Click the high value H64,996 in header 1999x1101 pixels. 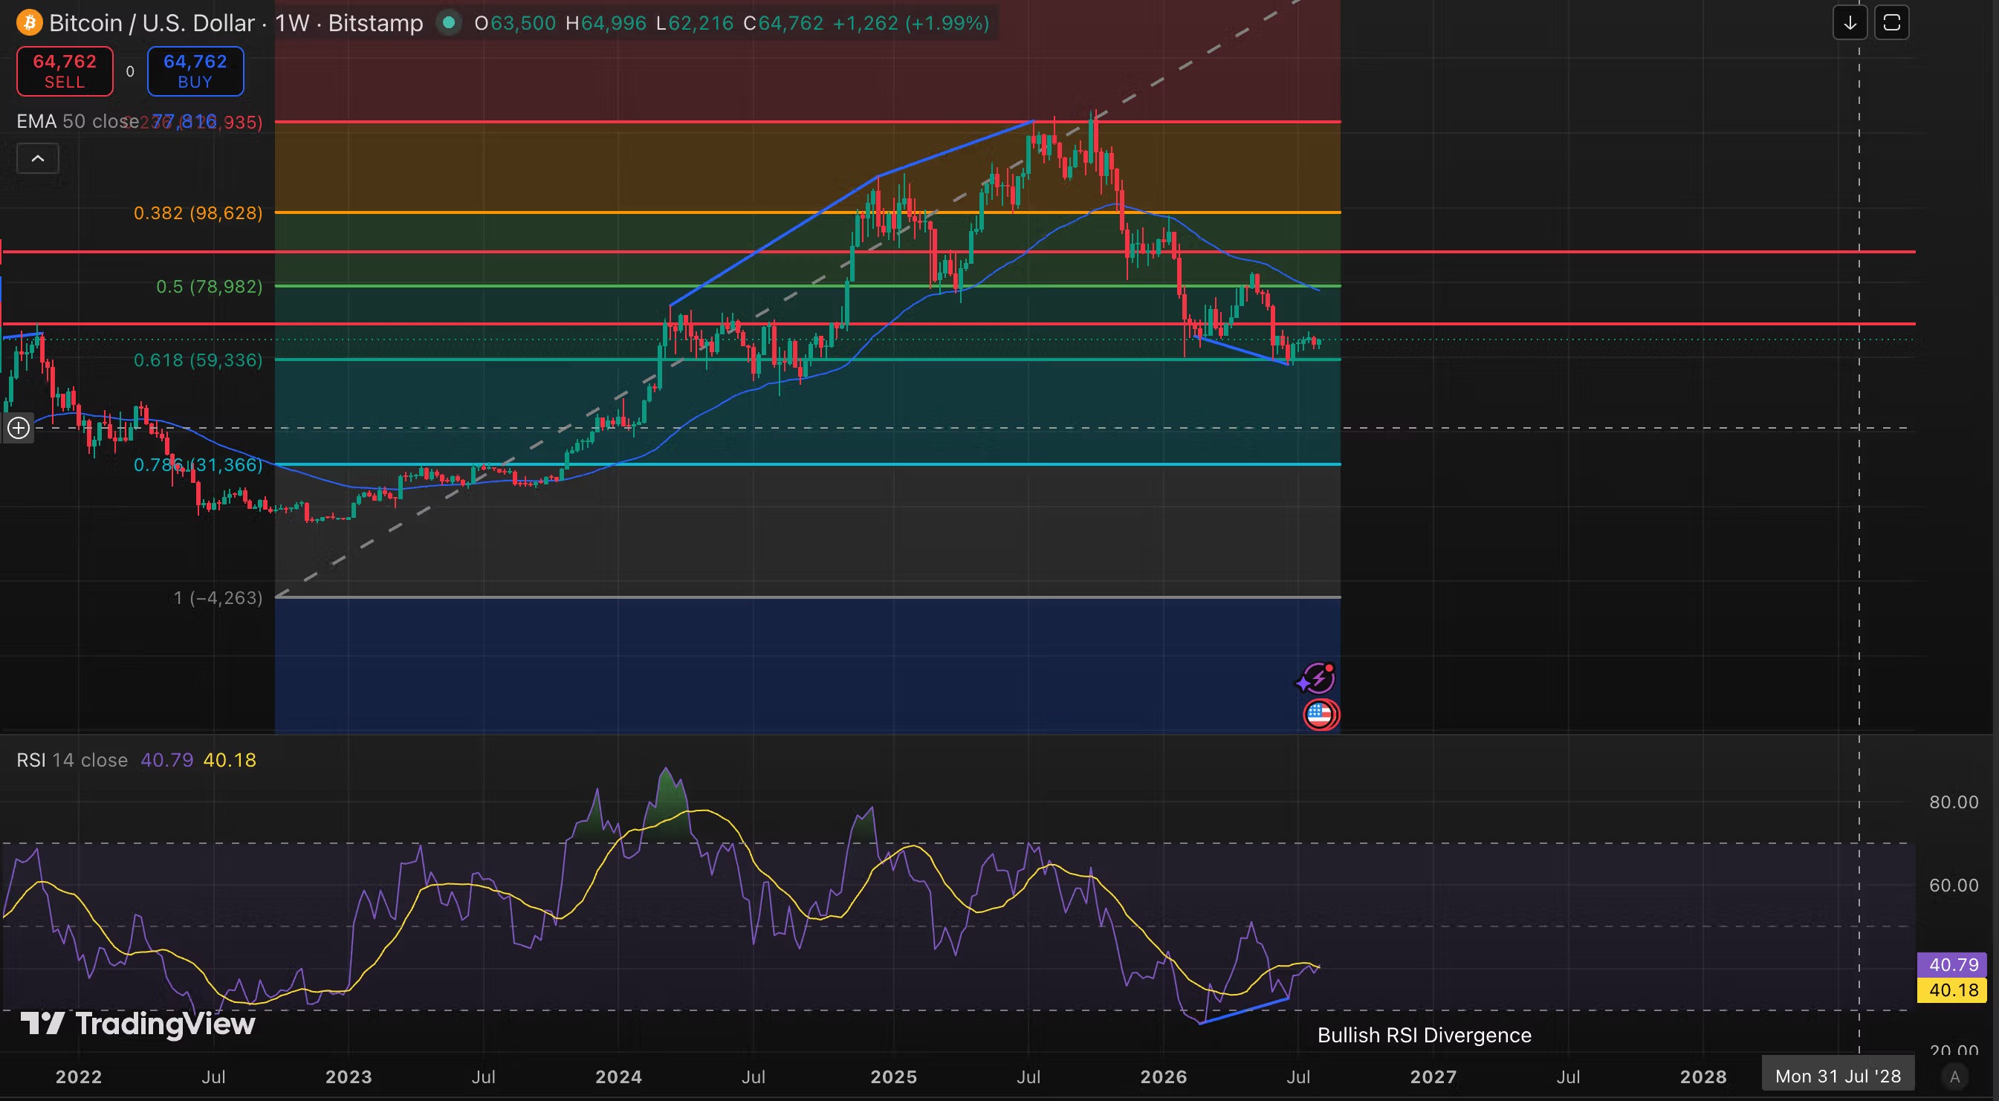click(606, 23)
